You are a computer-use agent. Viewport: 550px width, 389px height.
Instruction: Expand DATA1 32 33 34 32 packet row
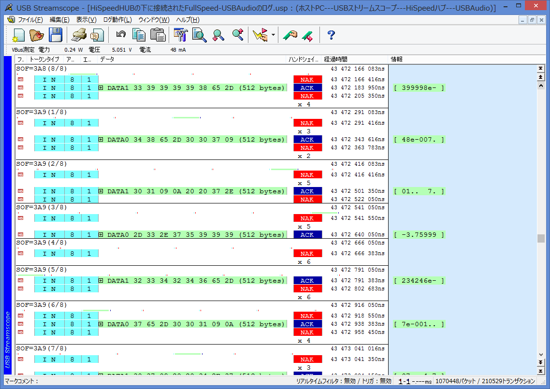pos(101,281)
